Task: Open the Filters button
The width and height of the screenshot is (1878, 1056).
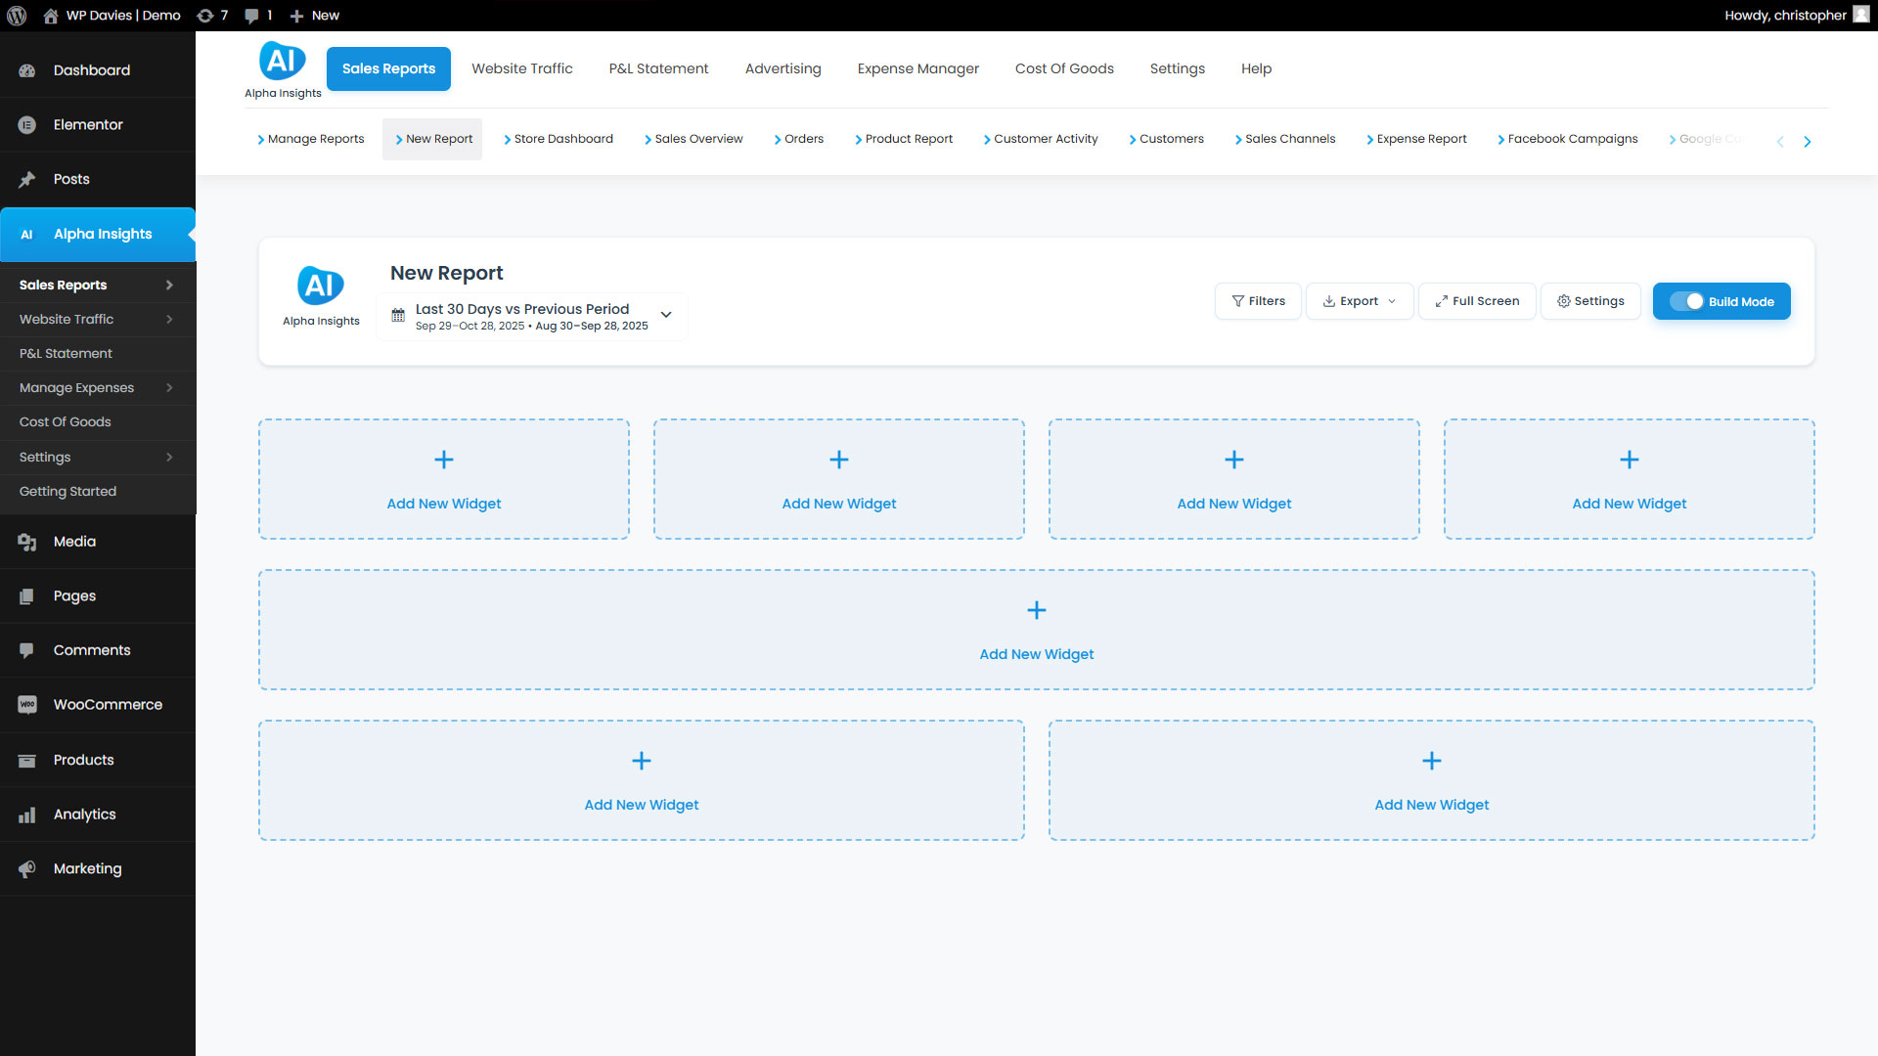Action: coord(1258,301)
